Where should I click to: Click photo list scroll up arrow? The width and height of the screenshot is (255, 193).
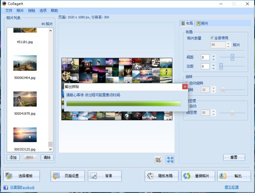point(51,31)
